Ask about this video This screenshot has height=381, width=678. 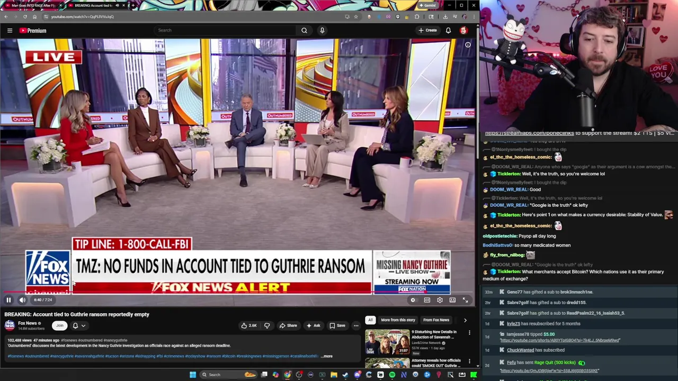coord(313,325)
